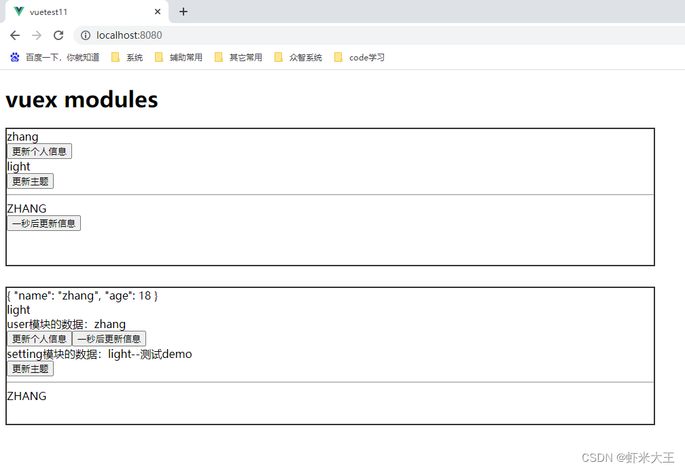Select the vuetest11 browser tab

click(82, 12)
